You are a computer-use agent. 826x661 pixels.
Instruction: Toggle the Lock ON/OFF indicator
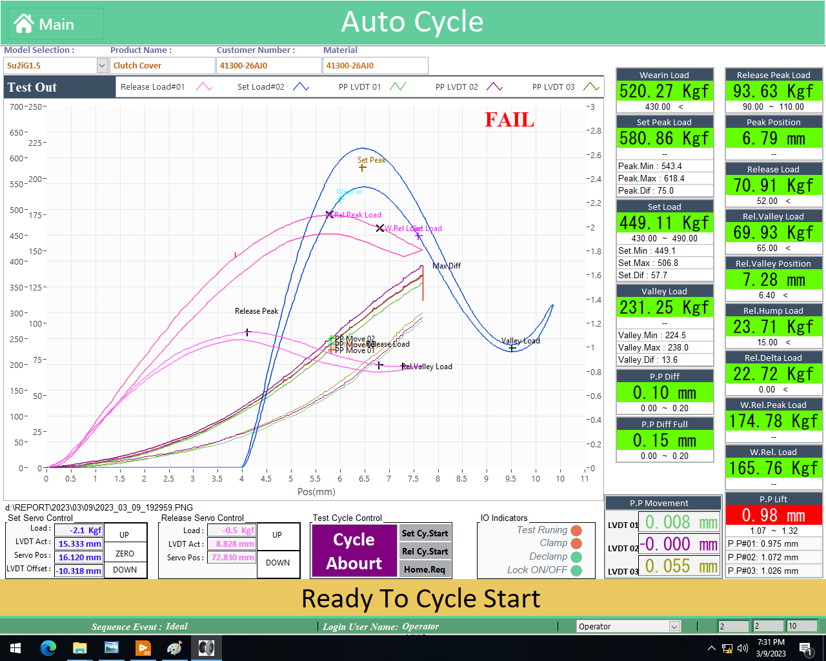576,570
